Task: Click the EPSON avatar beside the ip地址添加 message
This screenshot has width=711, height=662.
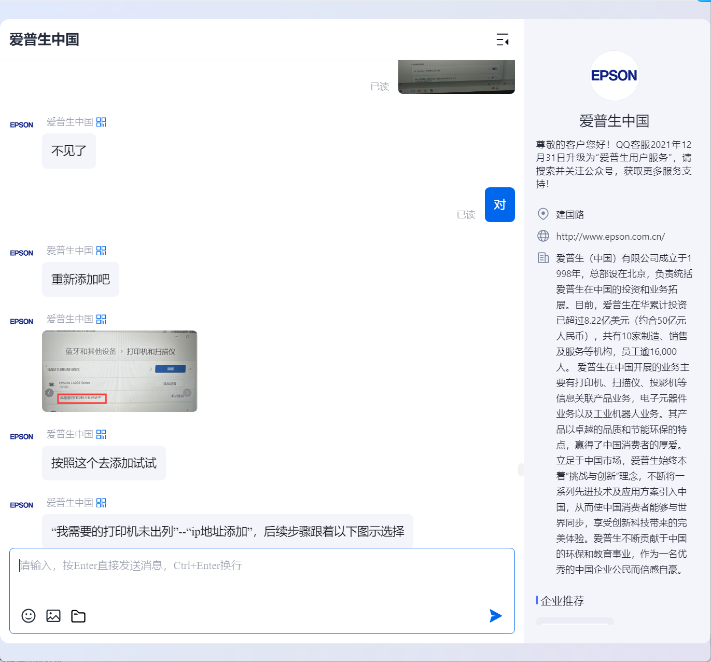Action: [x=22, y=505]
